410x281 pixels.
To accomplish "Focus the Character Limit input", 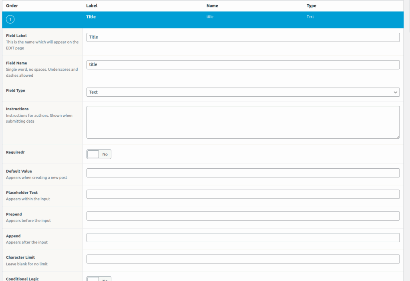I will [x=243, y=259].
